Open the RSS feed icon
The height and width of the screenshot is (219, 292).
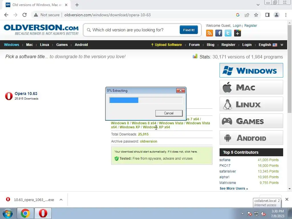pos(210,33)
